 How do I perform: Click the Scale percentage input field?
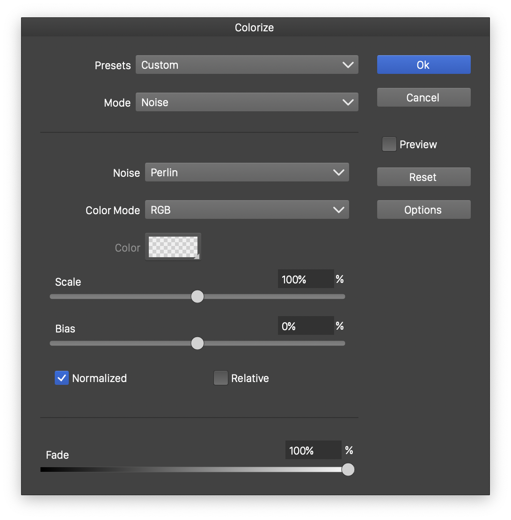point(306,280)
